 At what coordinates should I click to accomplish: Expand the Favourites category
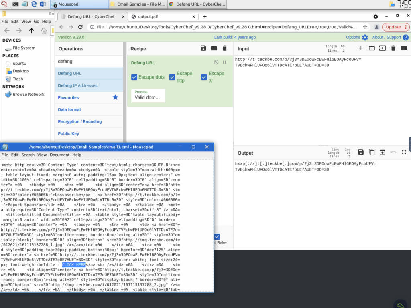click(89, 97)
